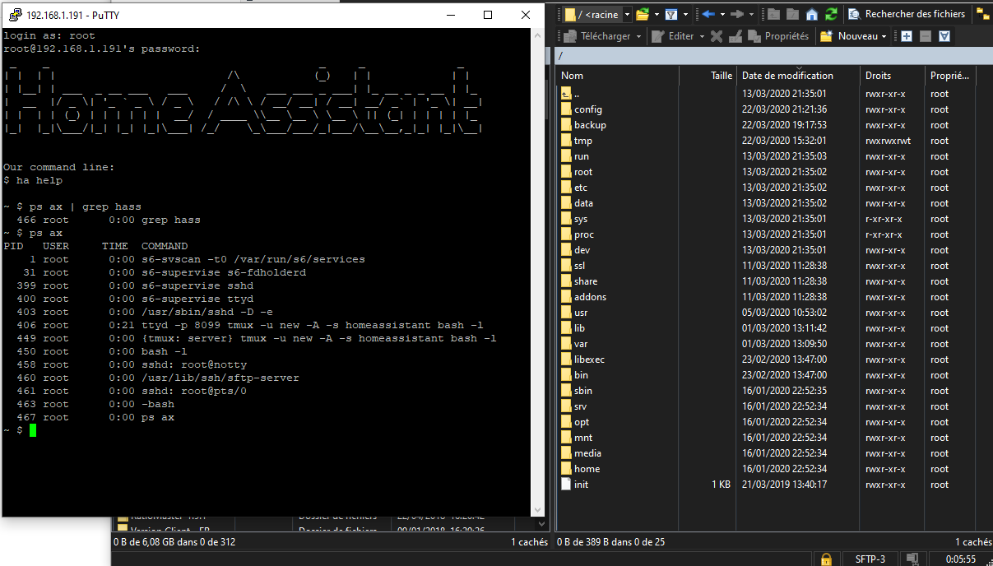Go forward with the grey arrow

click(x=737, y=14)
